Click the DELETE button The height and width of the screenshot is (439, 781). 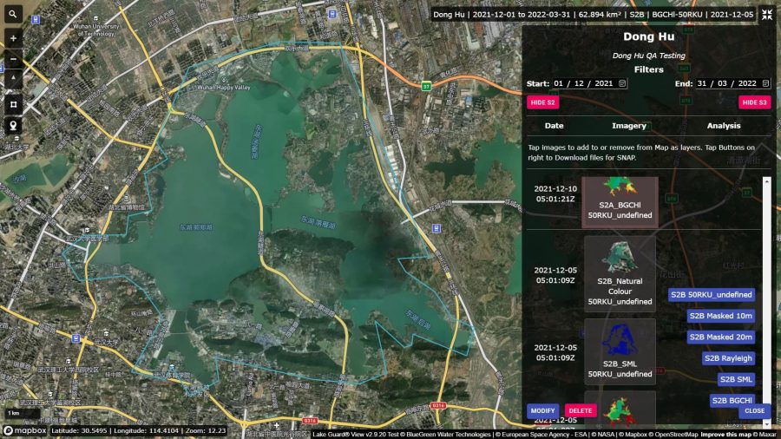tap(581, 410)
